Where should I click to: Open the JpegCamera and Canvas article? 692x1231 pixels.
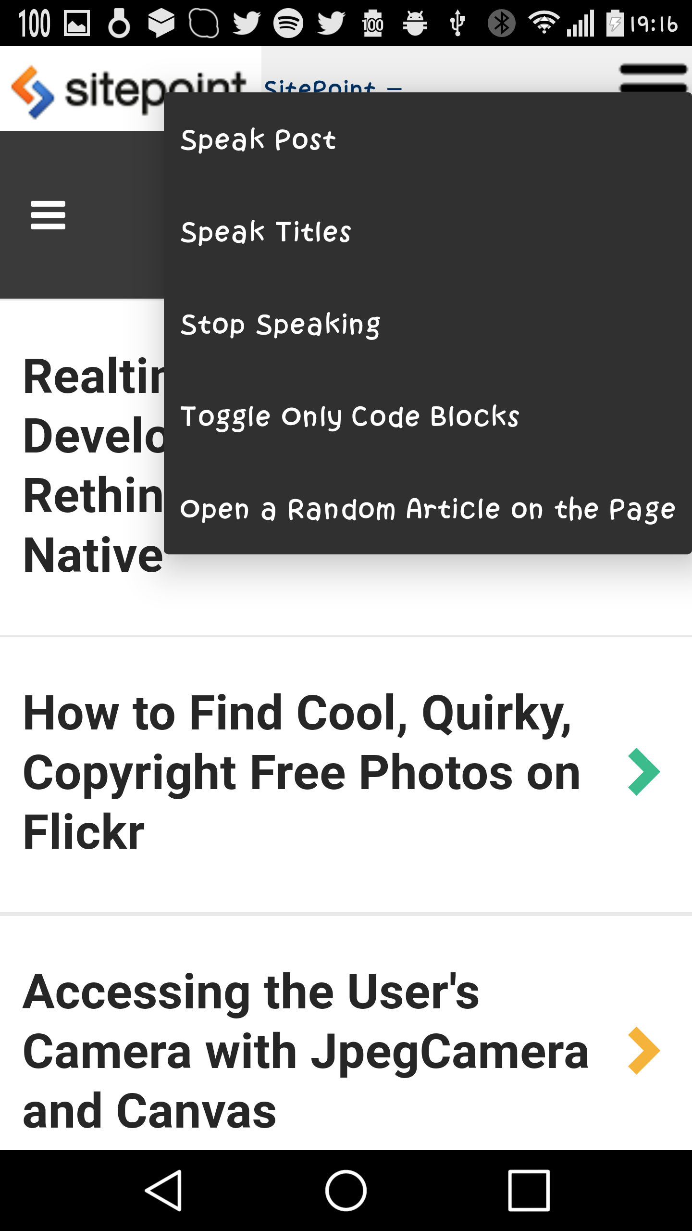306,1051
